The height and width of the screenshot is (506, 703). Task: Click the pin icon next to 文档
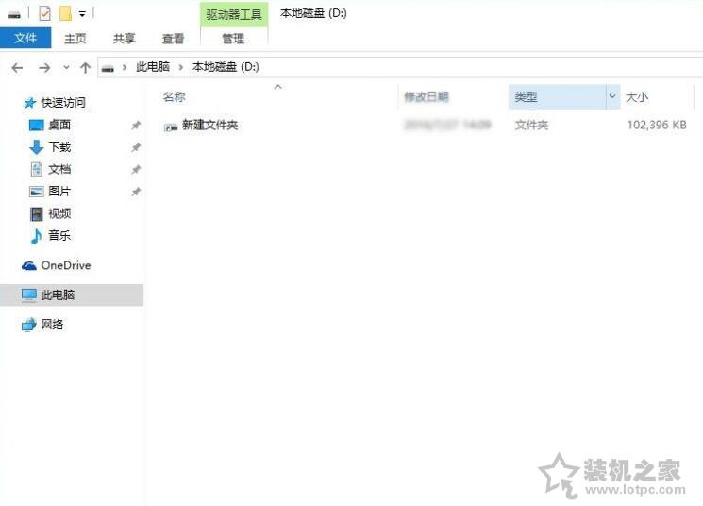tap(135, 170)
